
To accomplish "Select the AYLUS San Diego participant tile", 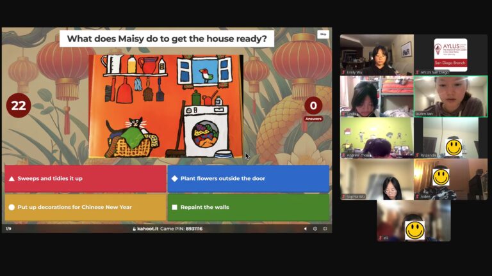I will [x=450, y=55].
